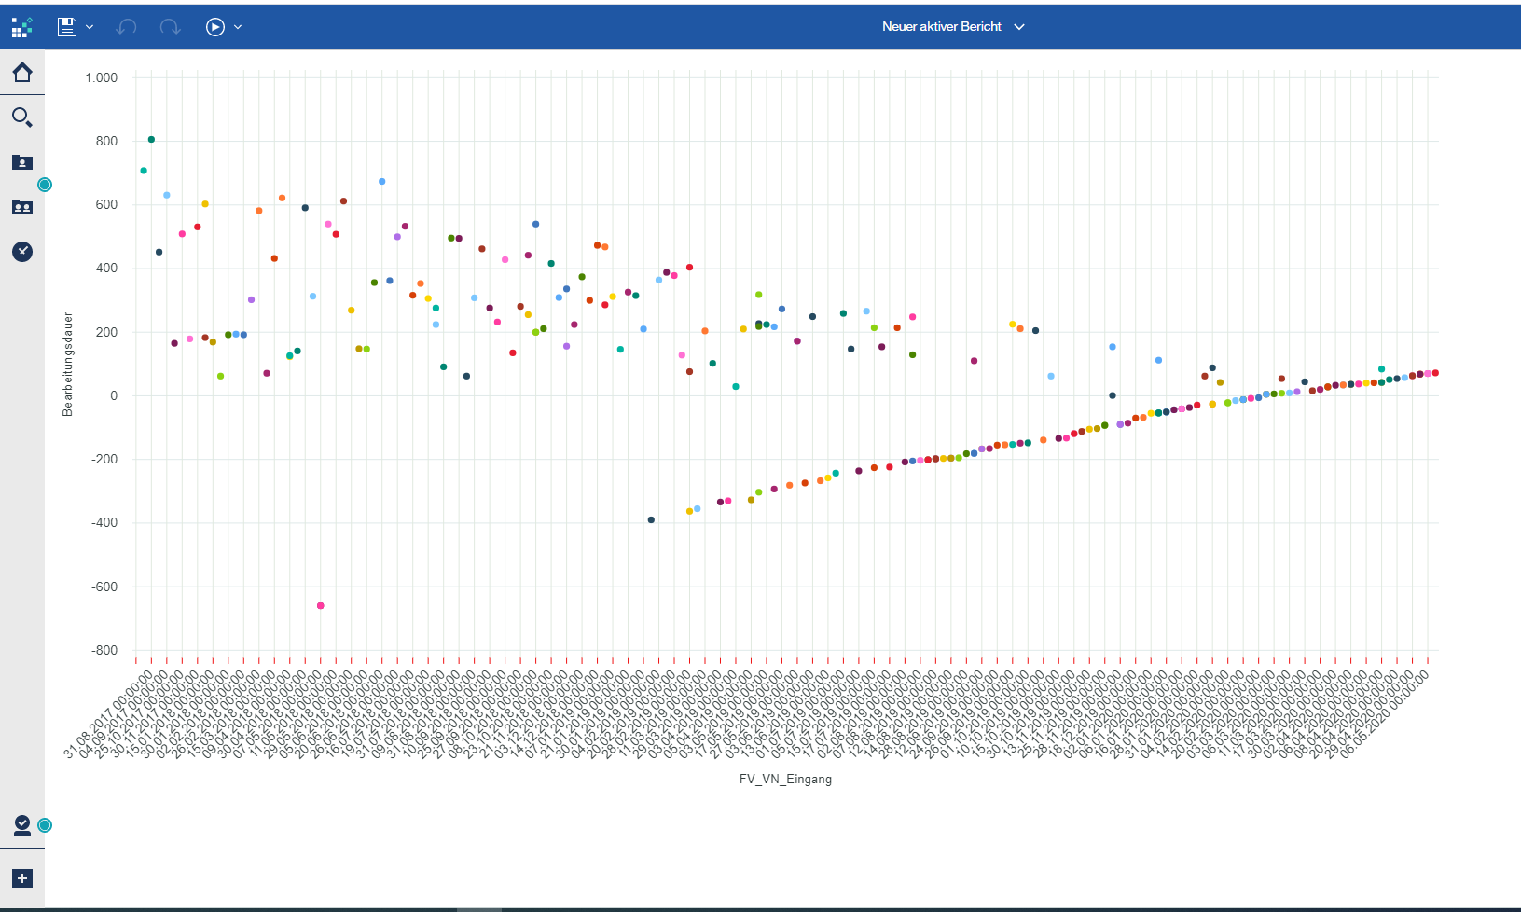The image size is (1521, 912).
Task: Click the Cognos Analytics logo icon
Action: 21,27
